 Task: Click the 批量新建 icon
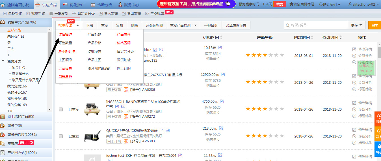pyautogui.click(x=28, y=13)
